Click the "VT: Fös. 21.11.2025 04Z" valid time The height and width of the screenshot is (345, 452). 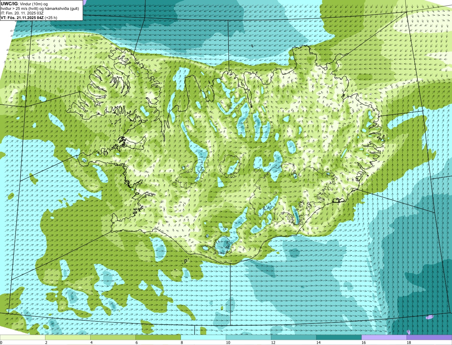point(22,18)
